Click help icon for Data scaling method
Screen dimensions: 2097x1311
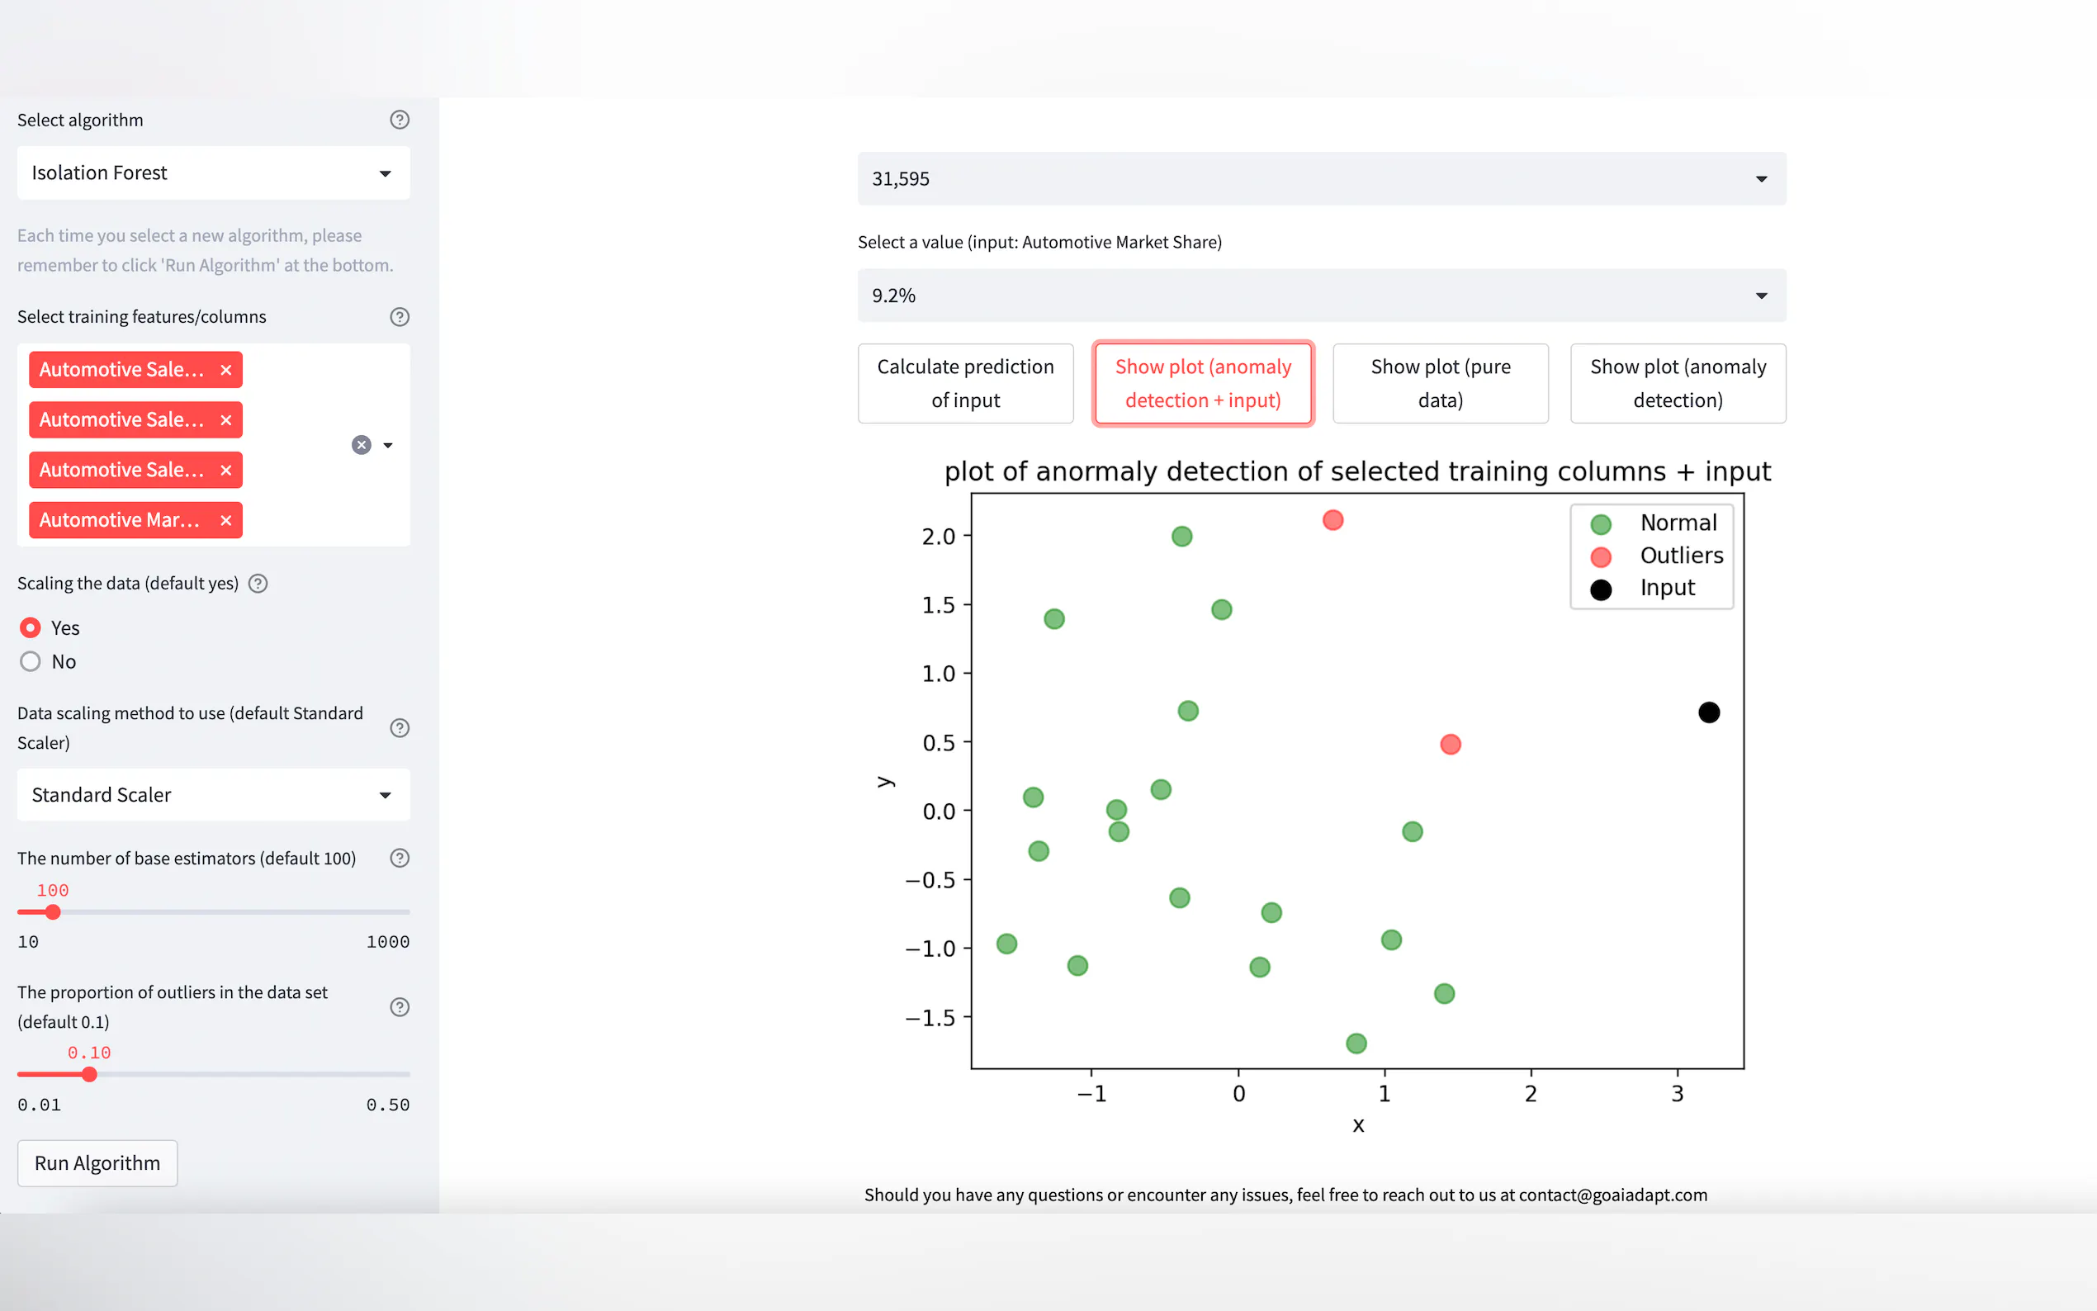pyautogui.click(x=399, y=727)
